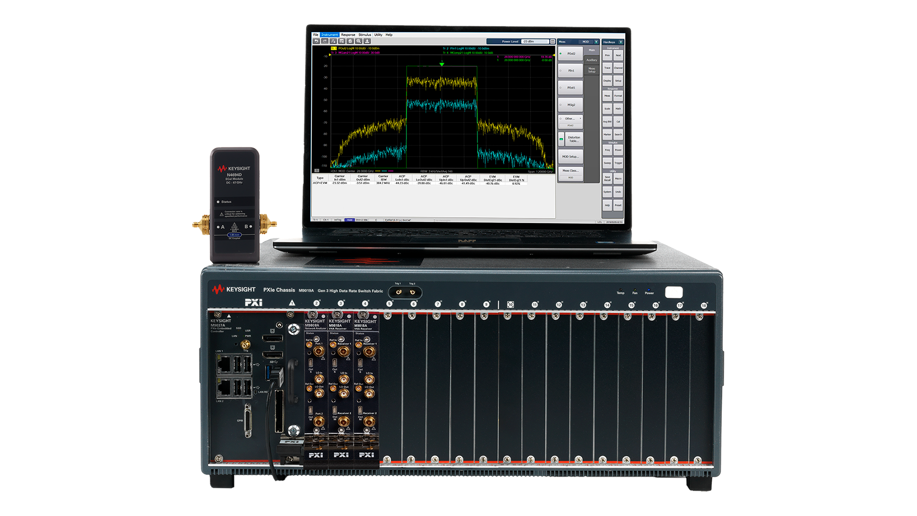The height and width of the screenshot is (516, 917).
Task: Click the green marker triangle on the trace
Action: (442, 64)
